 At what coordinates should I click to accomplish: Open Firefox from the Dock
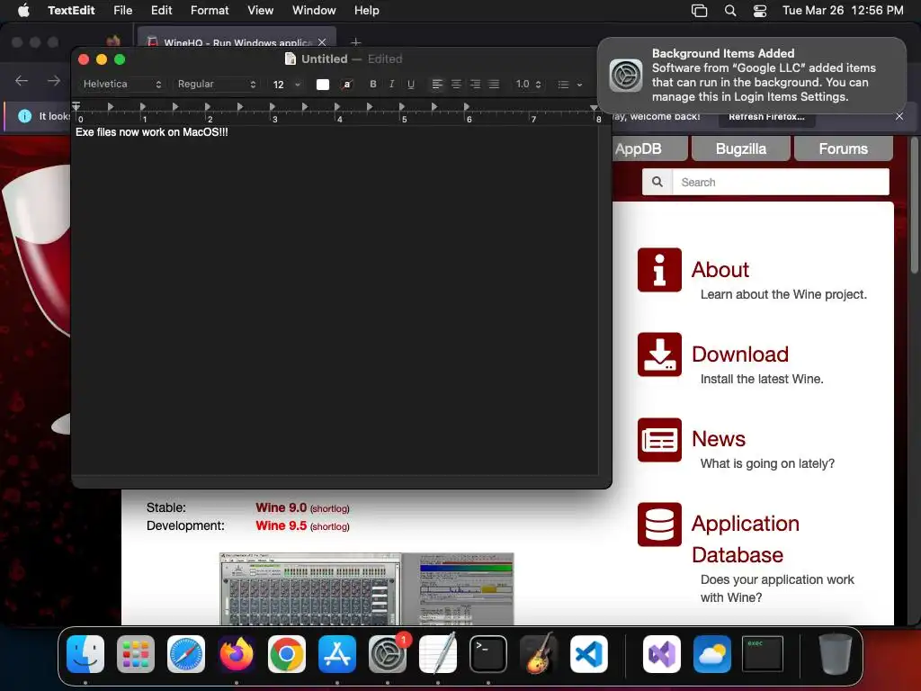pos(237,654)
